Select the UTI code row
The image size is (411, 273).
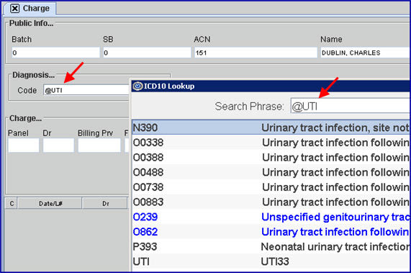[x=271, y=261]
